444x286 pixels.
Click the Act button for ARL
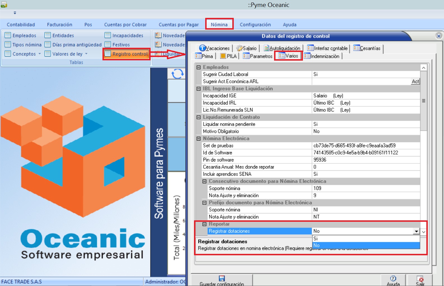coord(415,81)
